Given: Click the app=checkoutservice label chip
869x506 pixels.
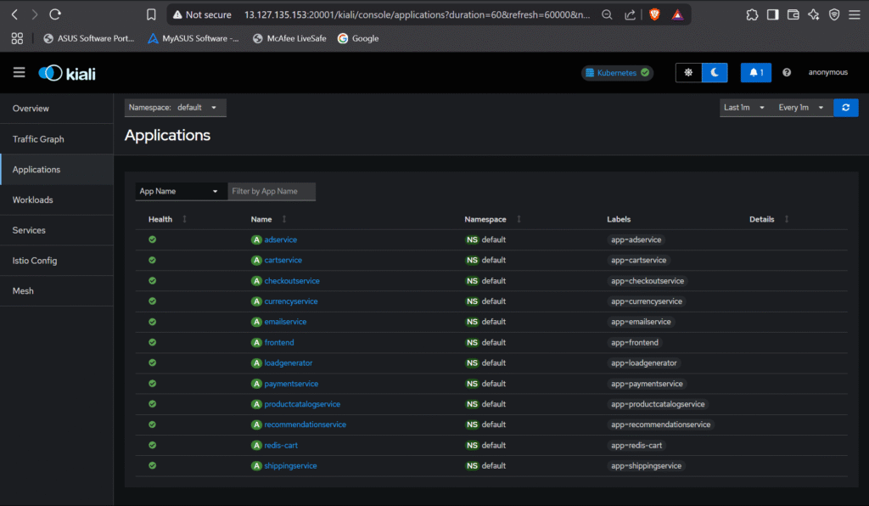Looking at the screenshot, I should click(x=648, y=281).
